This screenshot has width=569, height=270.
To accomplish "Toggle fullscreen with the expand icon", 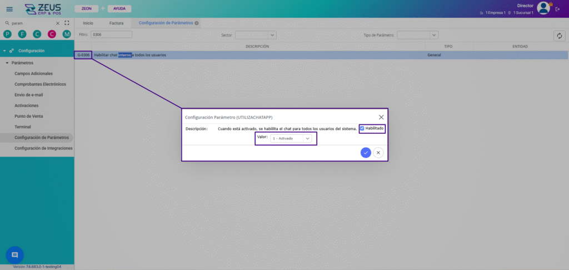I will click(x=67, y=23).
